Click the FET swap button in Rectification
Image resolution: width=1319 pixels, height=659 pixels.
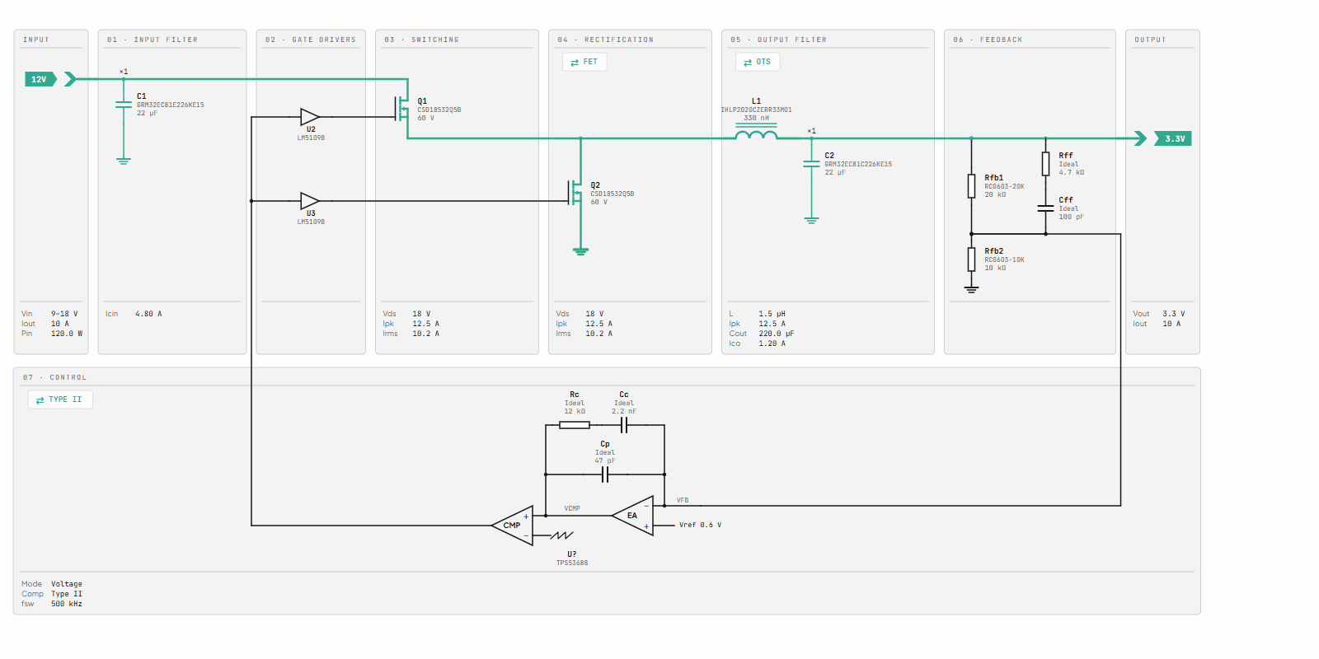(x=584, y=62)
